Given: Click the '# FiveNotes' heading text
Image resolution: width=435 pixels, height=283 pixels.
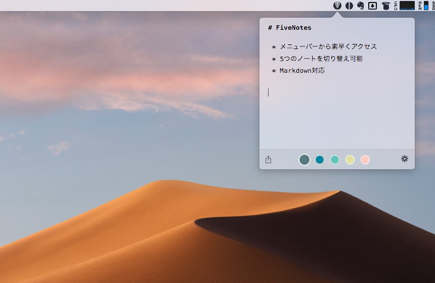Looking at the screenshot, I should [x=289, y=27].
